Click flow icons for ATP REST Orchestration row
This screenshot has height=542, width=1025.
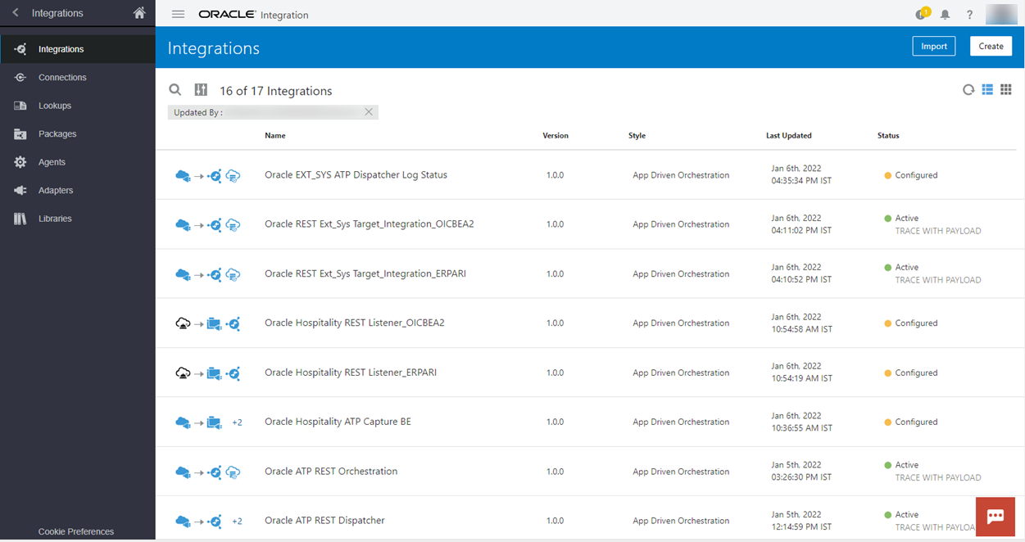tap(208, 472)
